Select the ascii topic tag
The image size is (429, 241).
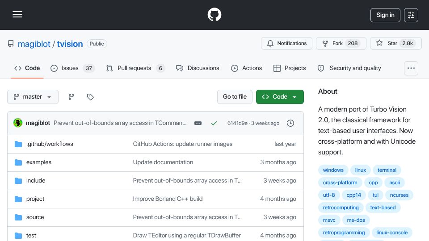pos(395,183)
